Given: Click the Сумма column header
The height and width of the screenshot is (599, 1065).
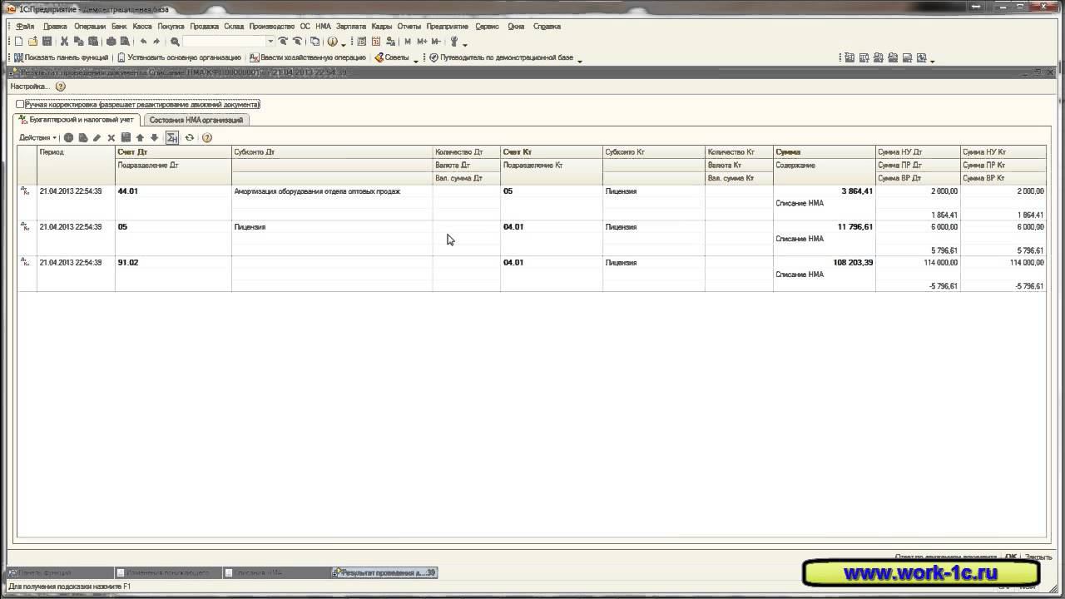Looking at the screenshot, I should tap(824, 152).
